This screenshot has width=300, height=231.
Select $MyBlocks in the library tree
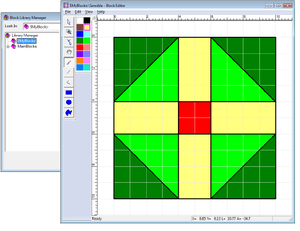tap(27, 41)
